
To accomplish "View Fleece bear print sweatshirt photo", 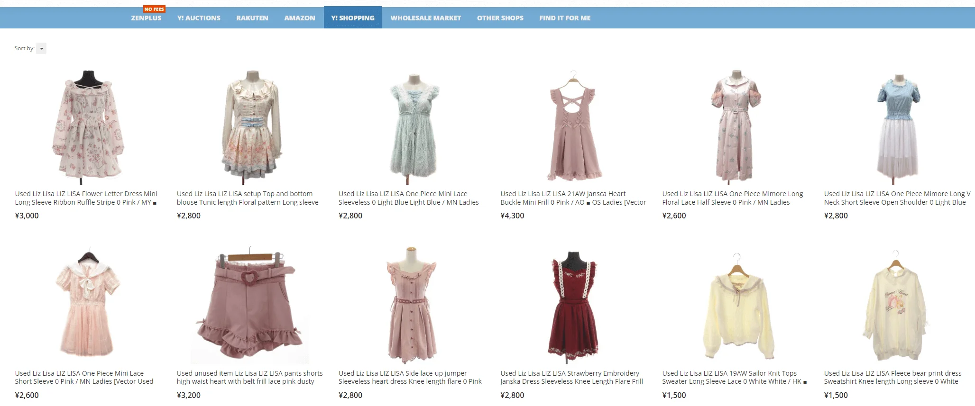I will tap(896, 306).
